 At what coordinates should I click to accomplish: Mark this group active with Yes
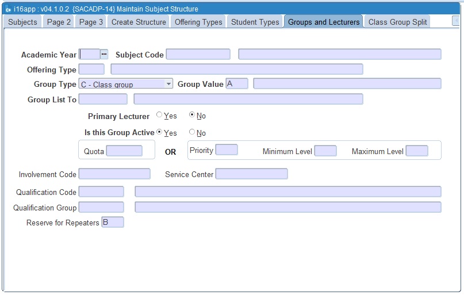(x=159, y=132)
